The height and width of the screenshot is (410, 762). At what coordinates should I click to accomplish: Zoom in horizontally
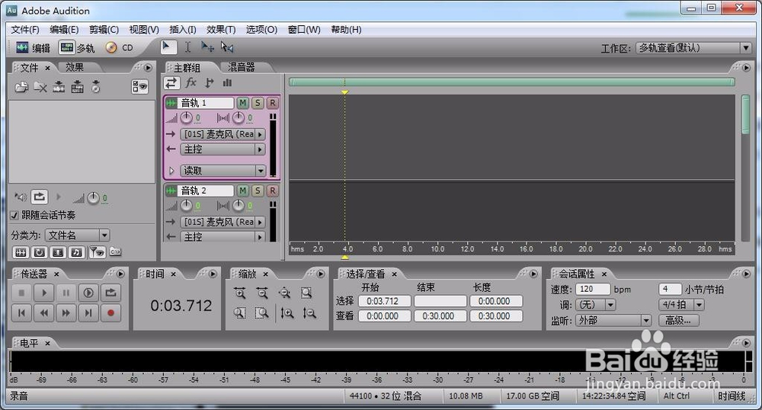point(239,293)
